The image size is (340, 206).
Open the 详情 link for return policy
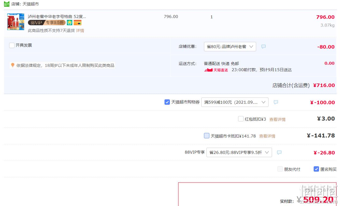(x=80, y=31)
